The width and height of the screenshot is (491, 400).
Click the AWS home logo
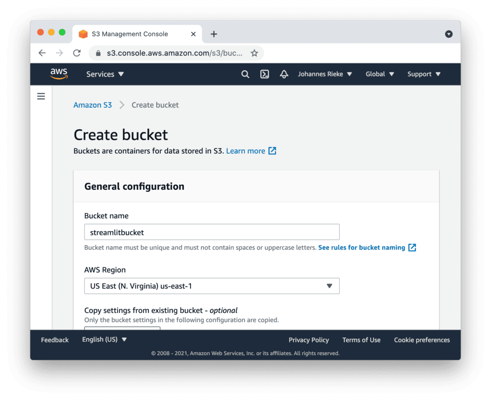click(x=59, y=74)
